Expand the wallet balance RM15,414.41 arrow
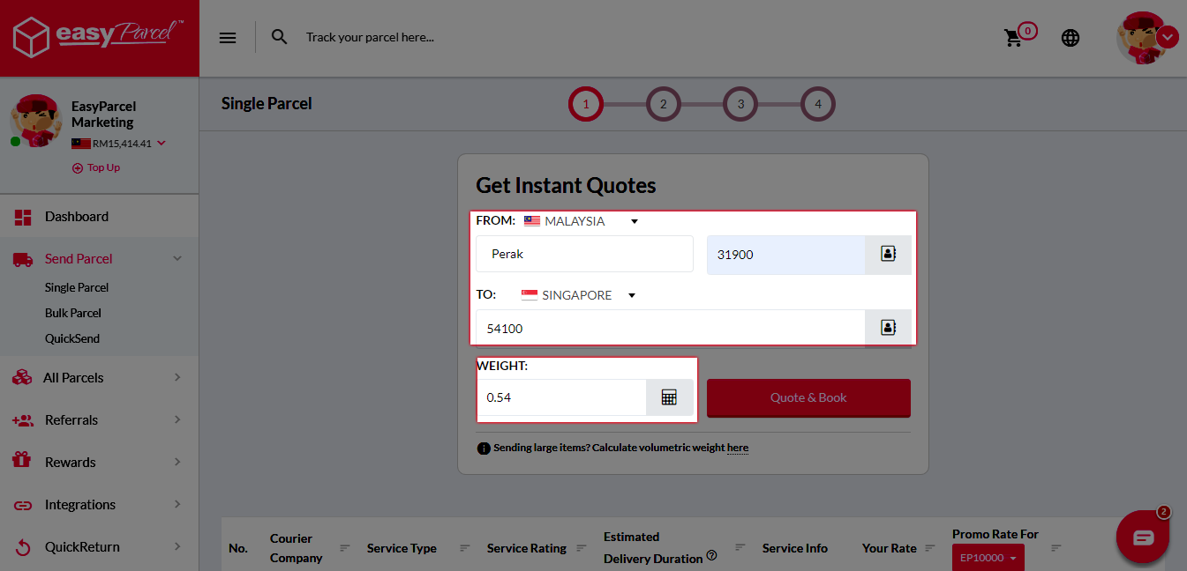1187x571 pixels. coord(161,144)
